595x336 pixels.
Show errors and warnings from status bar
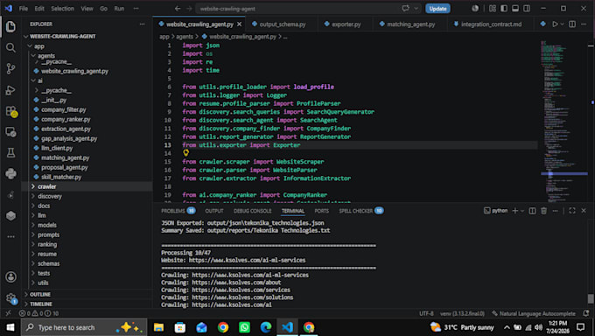click(38, 313)
